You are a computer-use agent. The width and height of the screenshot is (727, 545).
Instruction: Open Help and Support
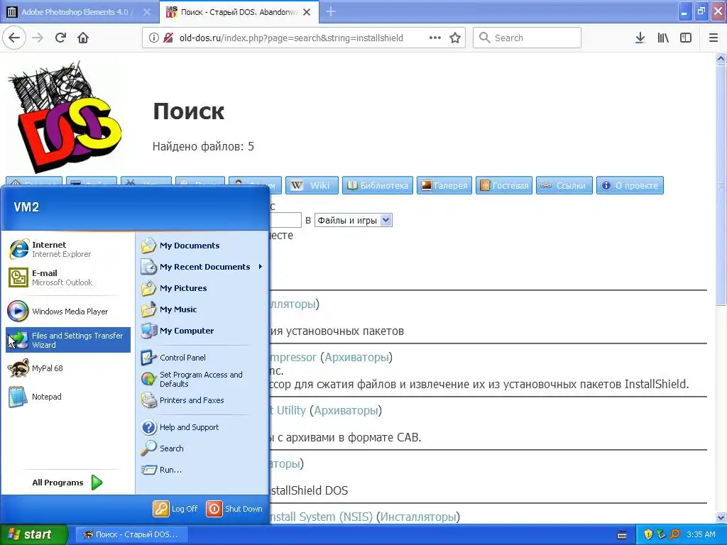coord(202,427)
